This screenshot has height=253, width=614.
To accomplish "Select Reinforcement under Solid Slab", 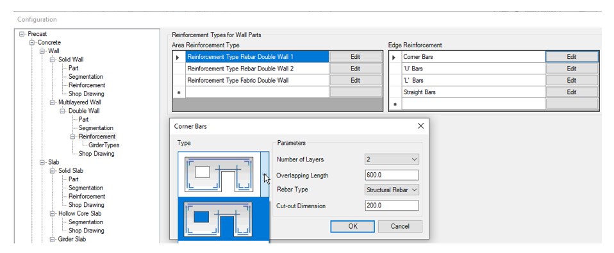I will (x=87, y=196).
